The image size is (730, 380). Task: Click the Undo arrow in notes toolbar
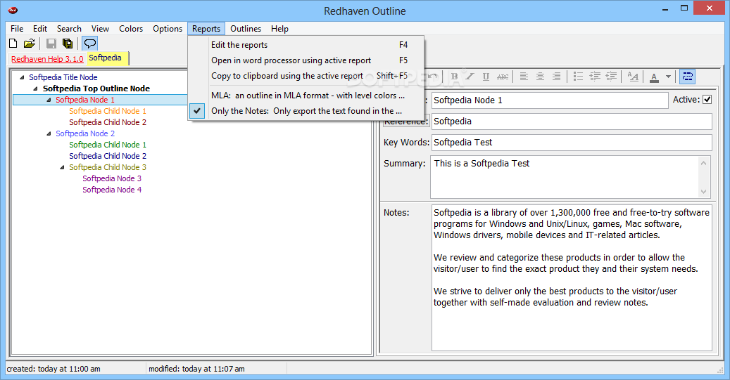pos(433,77)
